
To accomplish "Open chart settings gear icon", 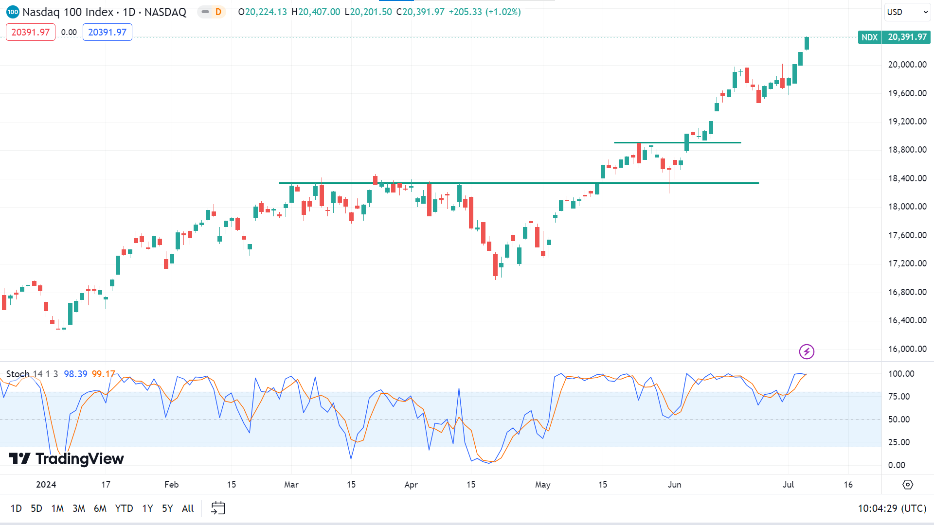I will [908, 485].
